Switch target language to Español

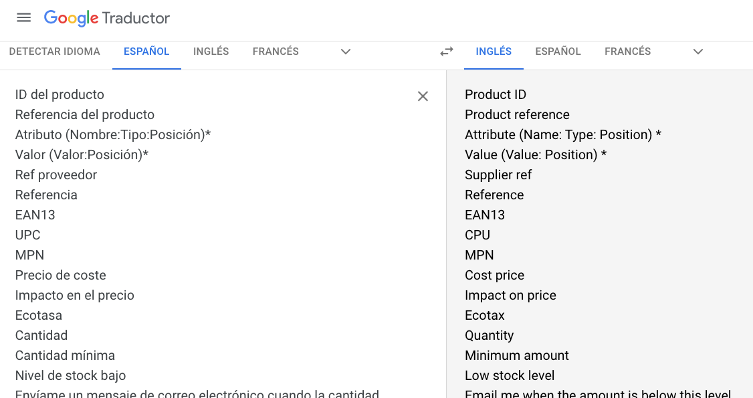point(558,52)
